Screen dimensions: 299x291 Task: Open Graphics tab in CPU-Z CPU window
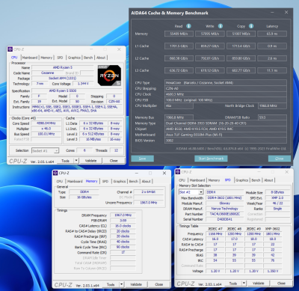coord(74,58)
